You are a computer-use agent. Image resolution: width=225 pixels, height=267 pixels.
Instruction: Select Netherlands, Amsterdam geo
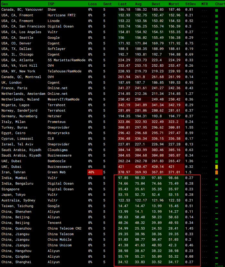23,94
